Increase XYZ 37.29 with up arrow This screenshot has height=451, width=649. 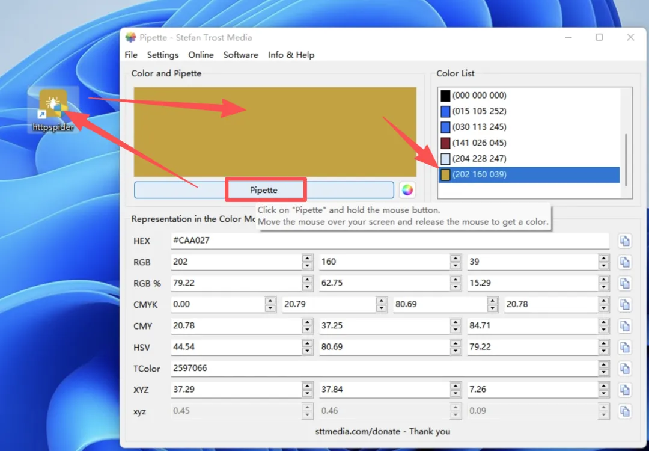(307, 385)
